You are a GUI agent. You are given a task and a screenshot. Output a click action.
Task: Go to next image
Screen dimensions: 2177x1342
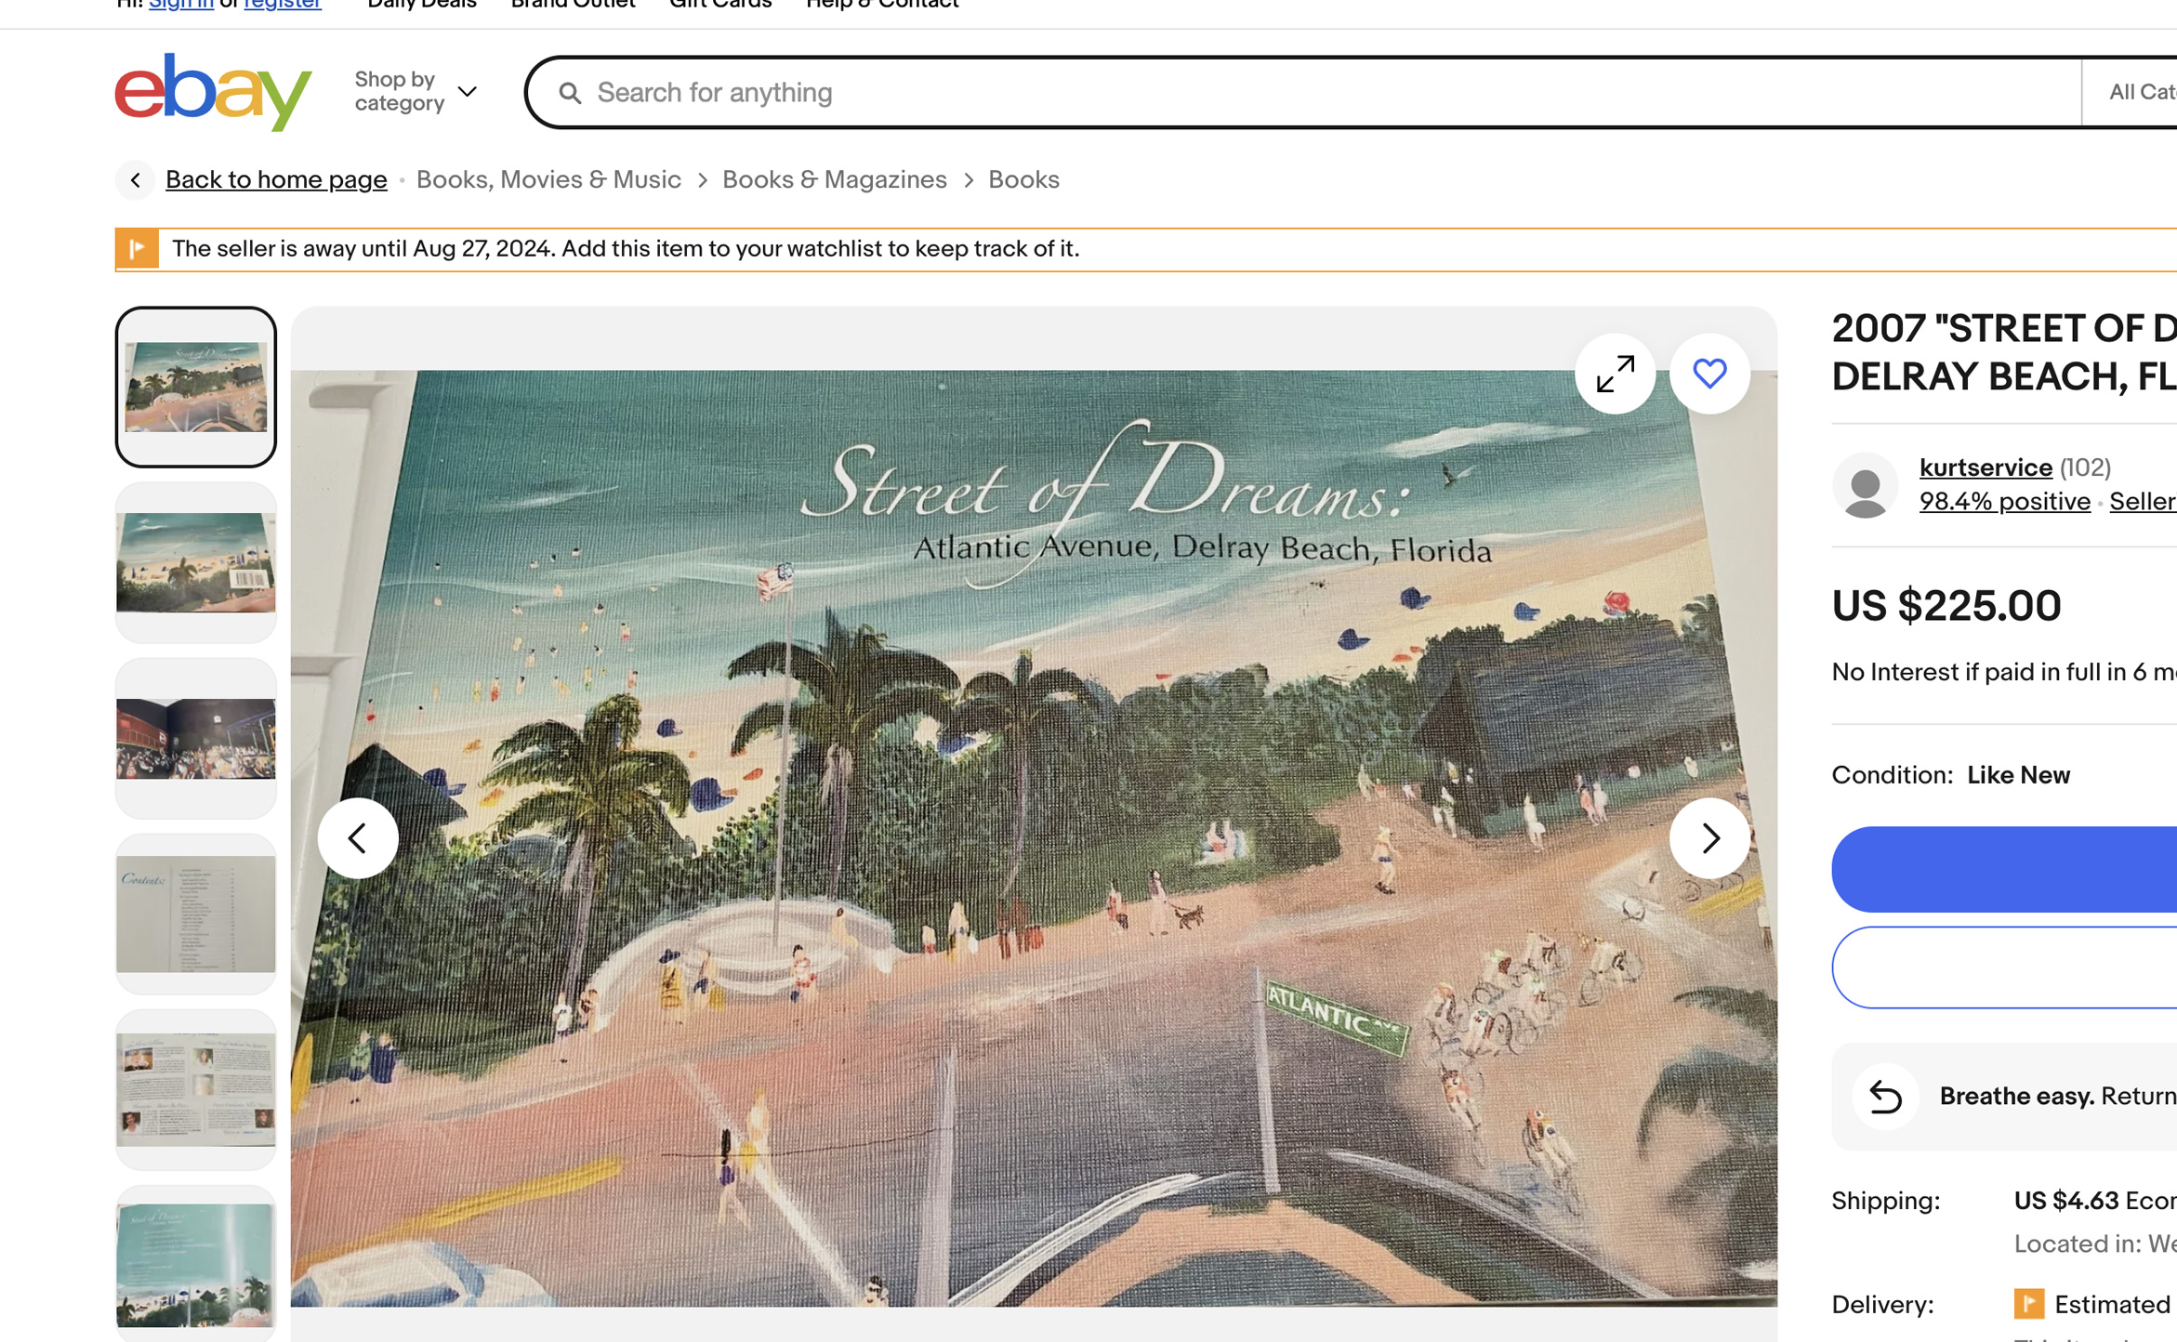pyautogui.click(x=1709, y=838)
